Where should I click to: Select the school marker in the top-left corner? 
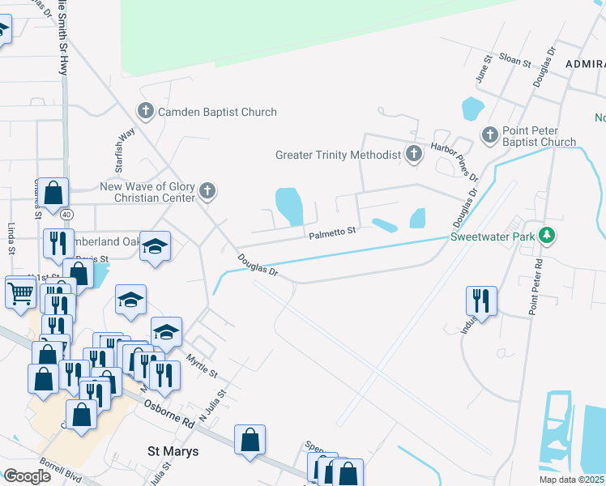coord(3,30)
